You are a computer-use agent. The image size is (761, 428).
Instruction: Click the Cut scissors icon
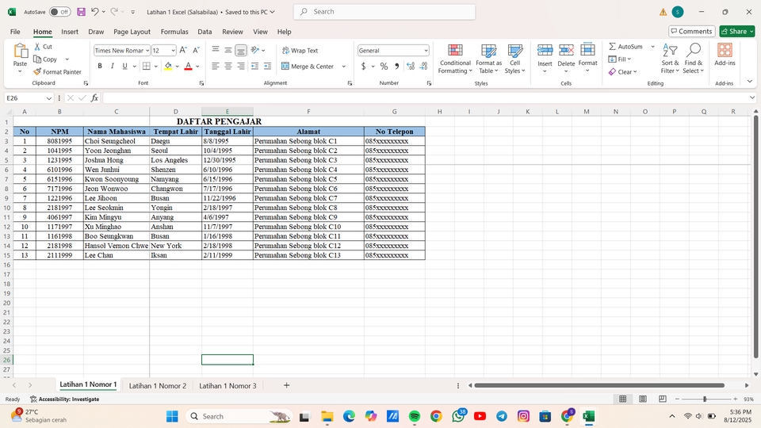(x=37, y=47)
